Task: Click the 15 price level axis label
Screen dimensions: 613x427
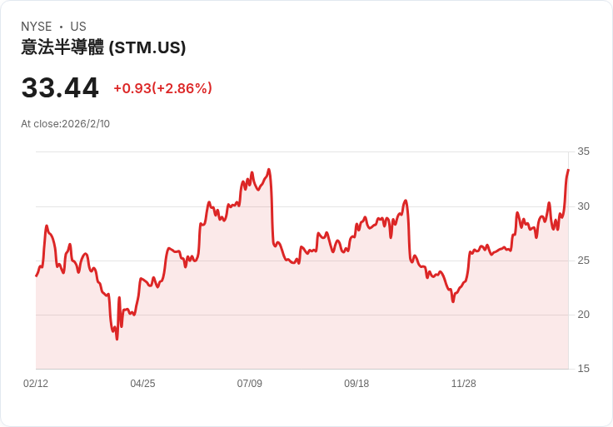Action: (584, 369)
